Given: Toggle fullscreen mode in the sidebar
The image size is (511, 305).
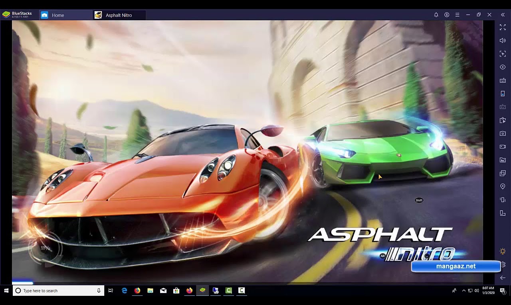Looking at the screenshot, I should click(503, 27).
